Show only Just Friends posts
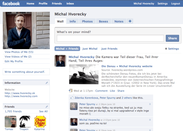Image resolution: width=183 pixels, height=131 pixels. [109, 49]
